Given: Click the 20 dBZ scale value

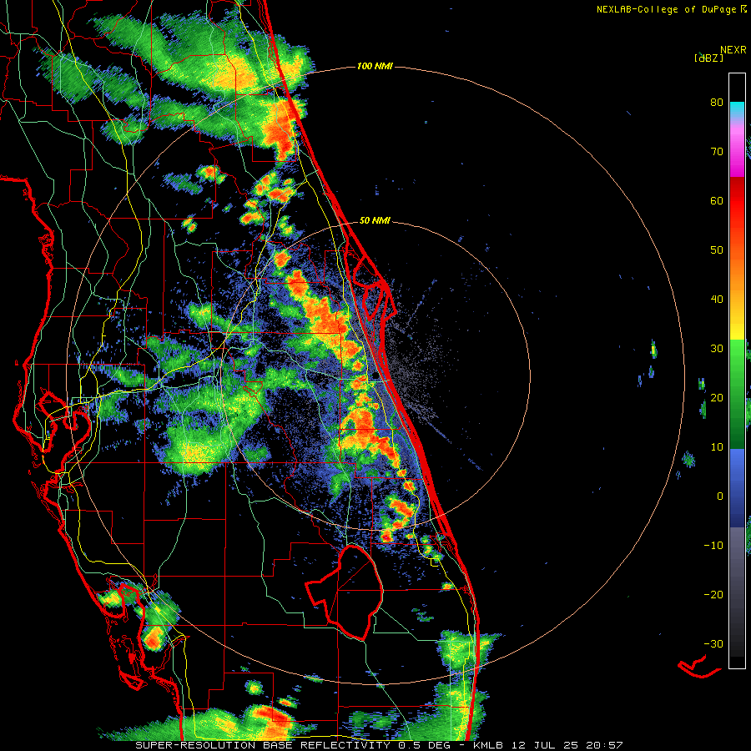Looking at the screenshot, I should 717,397.
